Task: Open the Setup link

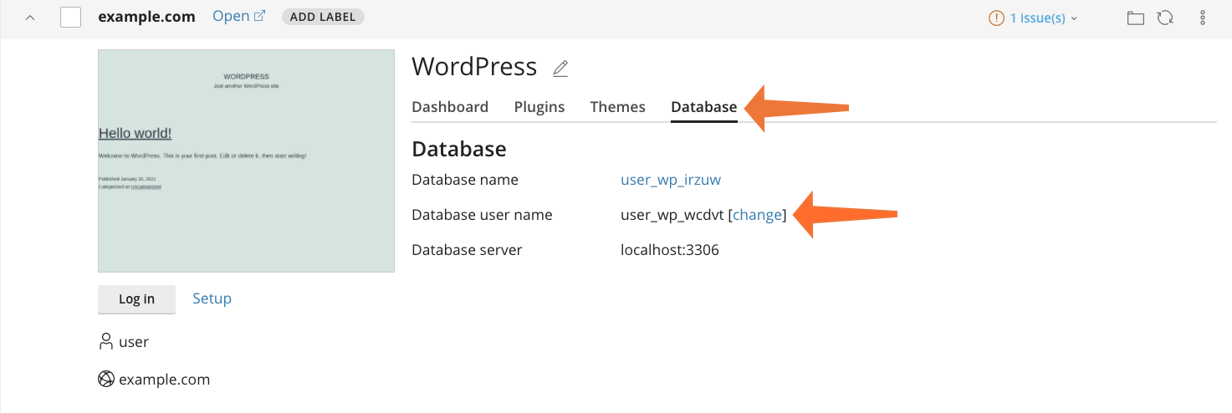Action: coord(212,298)
